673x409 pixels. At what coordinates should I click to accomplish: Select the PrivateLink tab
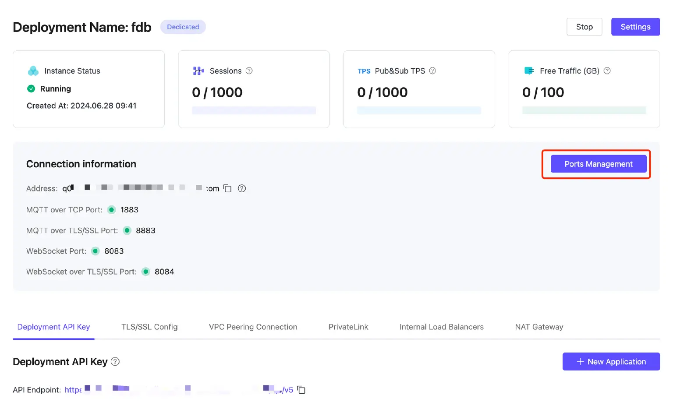click(348, 327)
